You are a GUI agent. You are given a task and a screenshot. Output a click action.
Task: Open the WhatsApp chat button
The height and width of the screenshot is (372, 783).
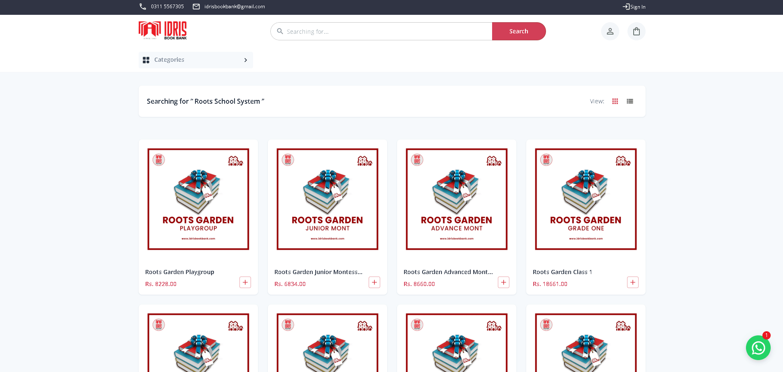(758, 348)
